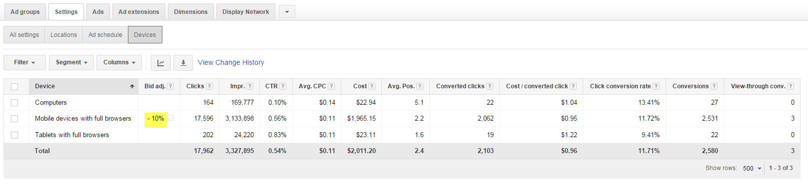Screen dimensions: 808x186
Task: Open the Ad schedule sub-tab
Action: (x=105, y=35)
